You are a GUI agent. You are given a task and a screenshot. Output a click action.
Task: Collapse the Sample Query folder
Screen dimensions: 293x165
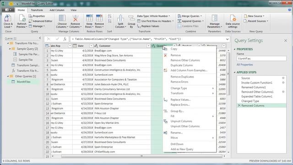pos(10,49)
